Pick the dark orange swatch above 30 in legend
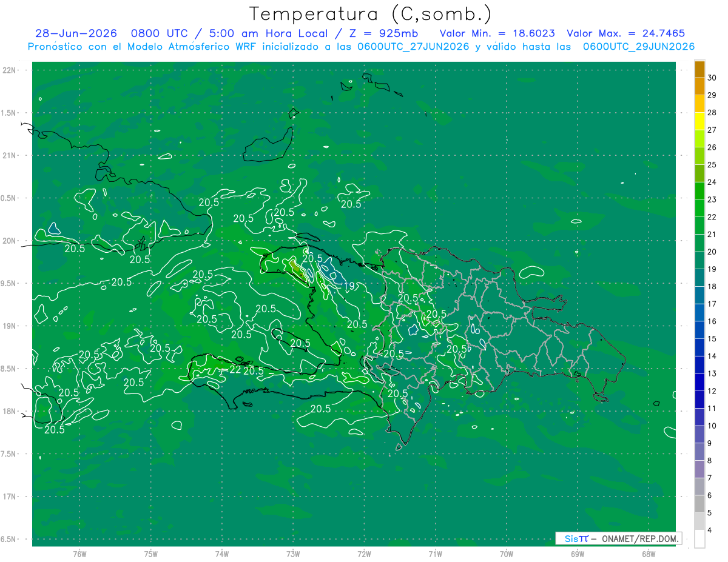 coord(699,69)
